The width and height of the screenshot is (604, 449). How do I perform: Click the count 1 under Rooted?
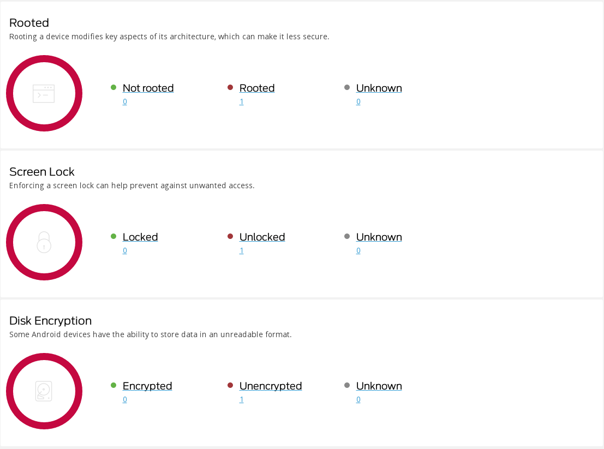tap(242, 102)
